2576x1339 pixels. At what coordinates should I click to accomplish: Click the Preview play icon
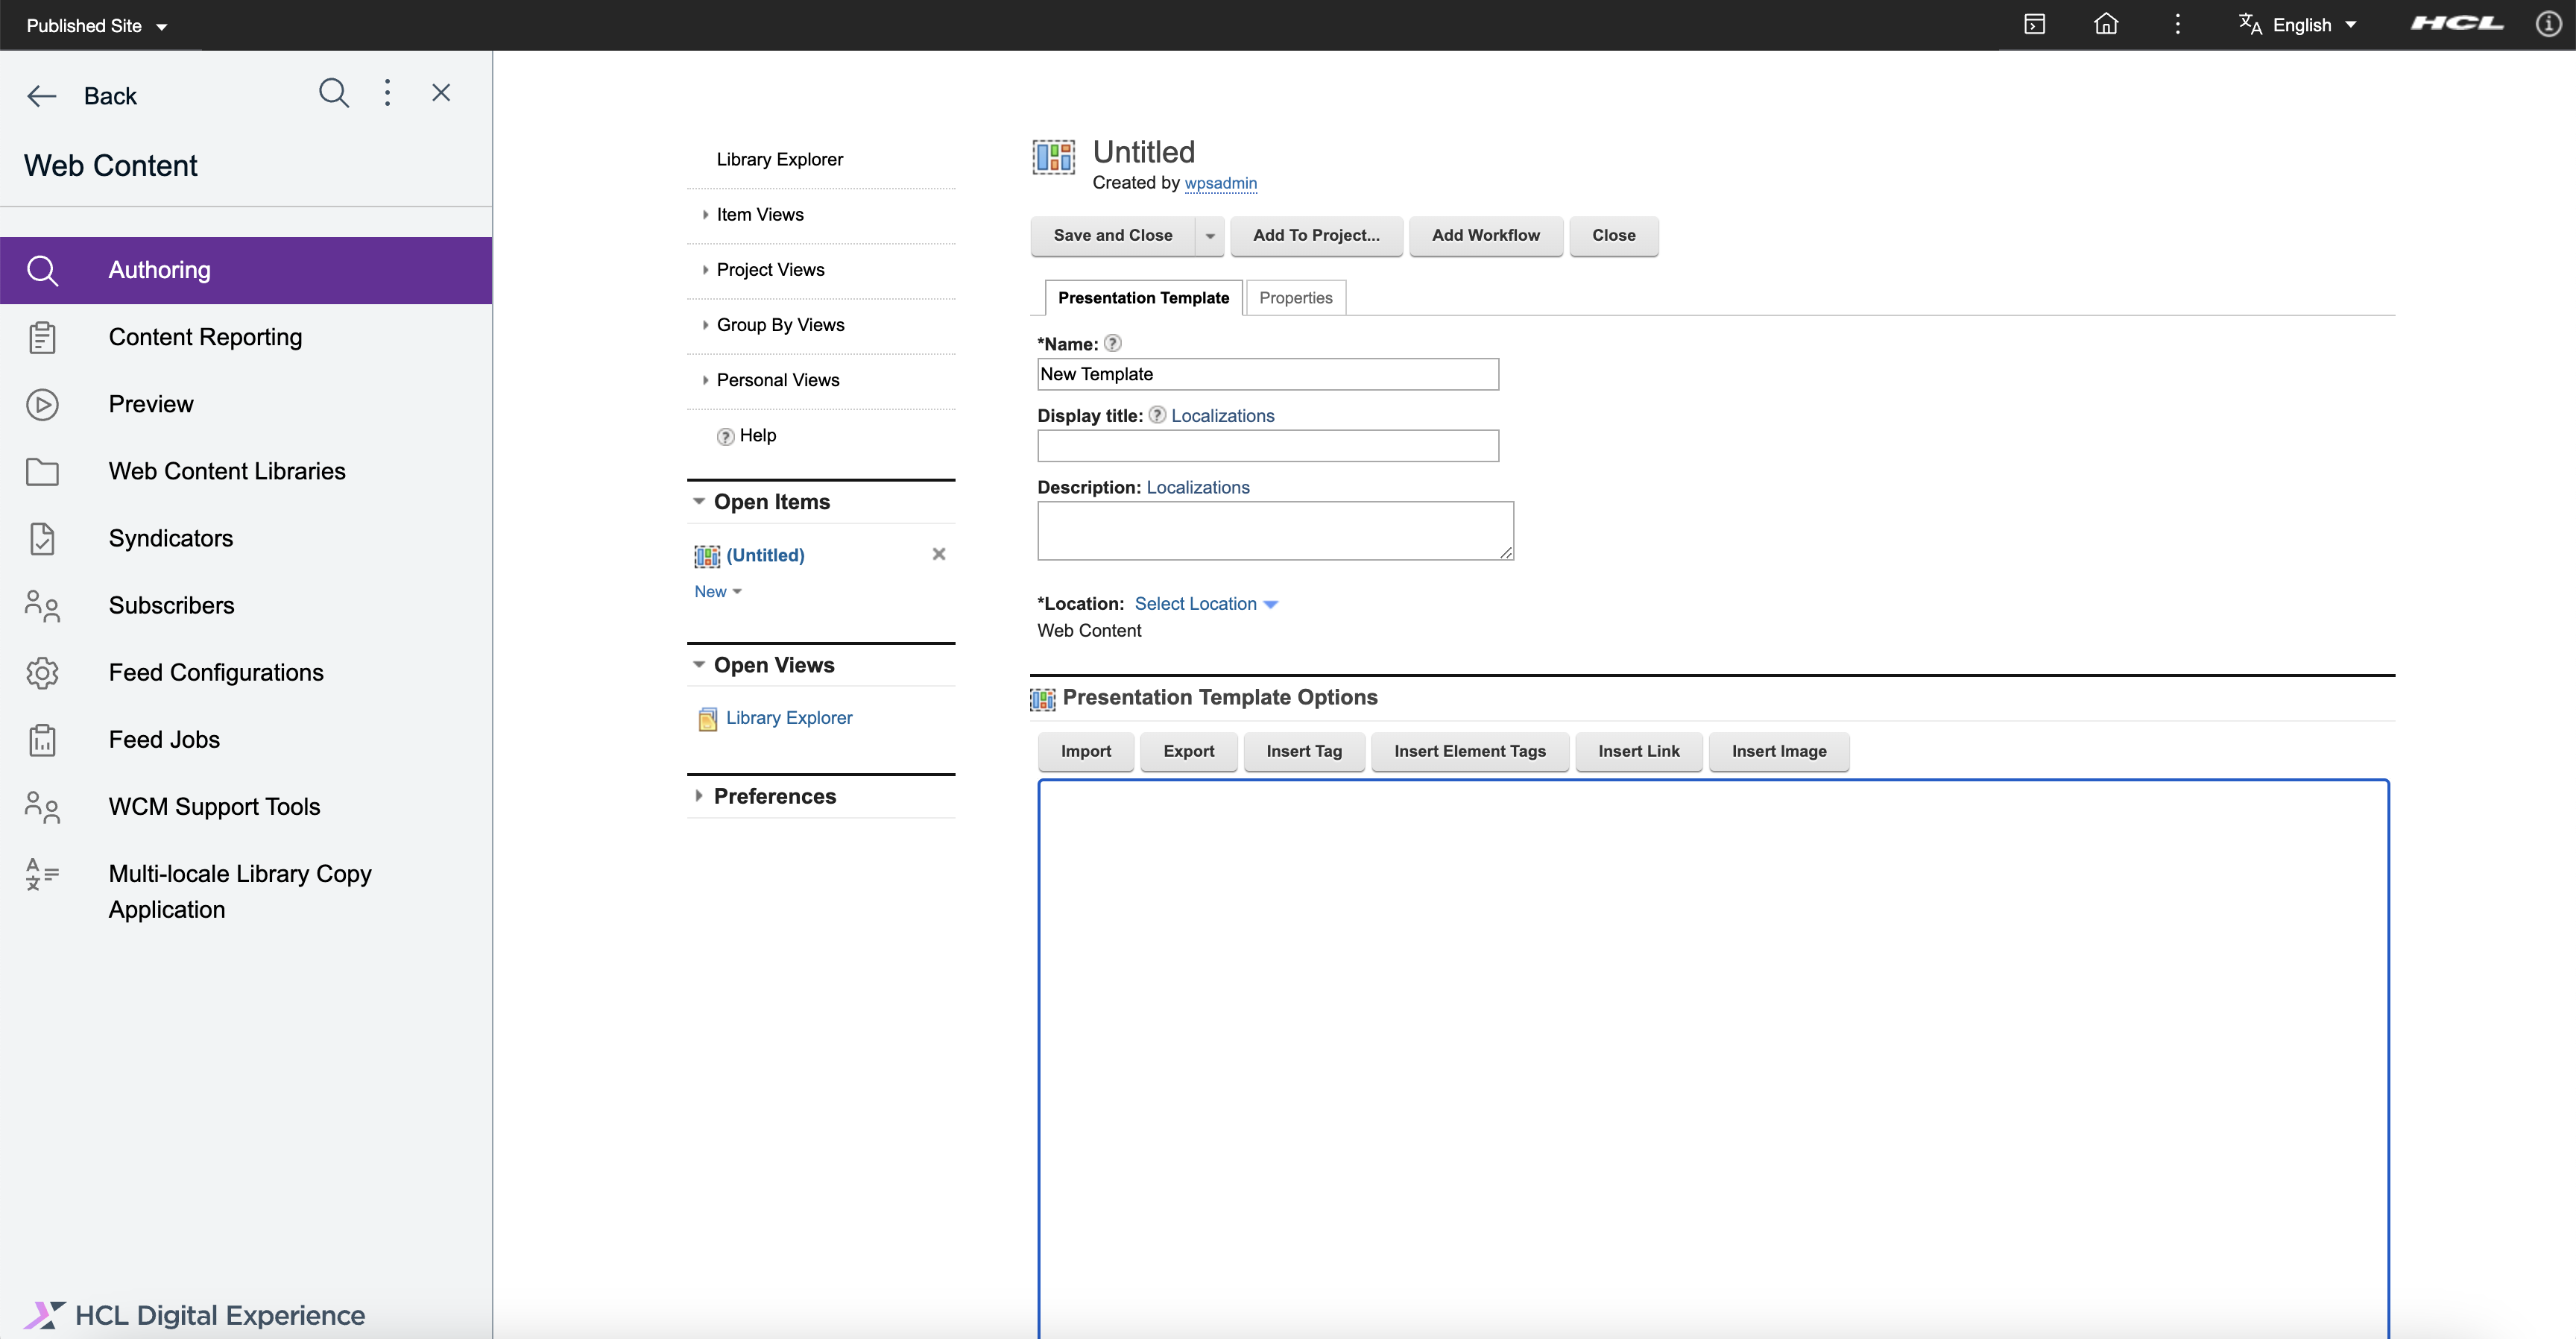click(x=42, y=404)
